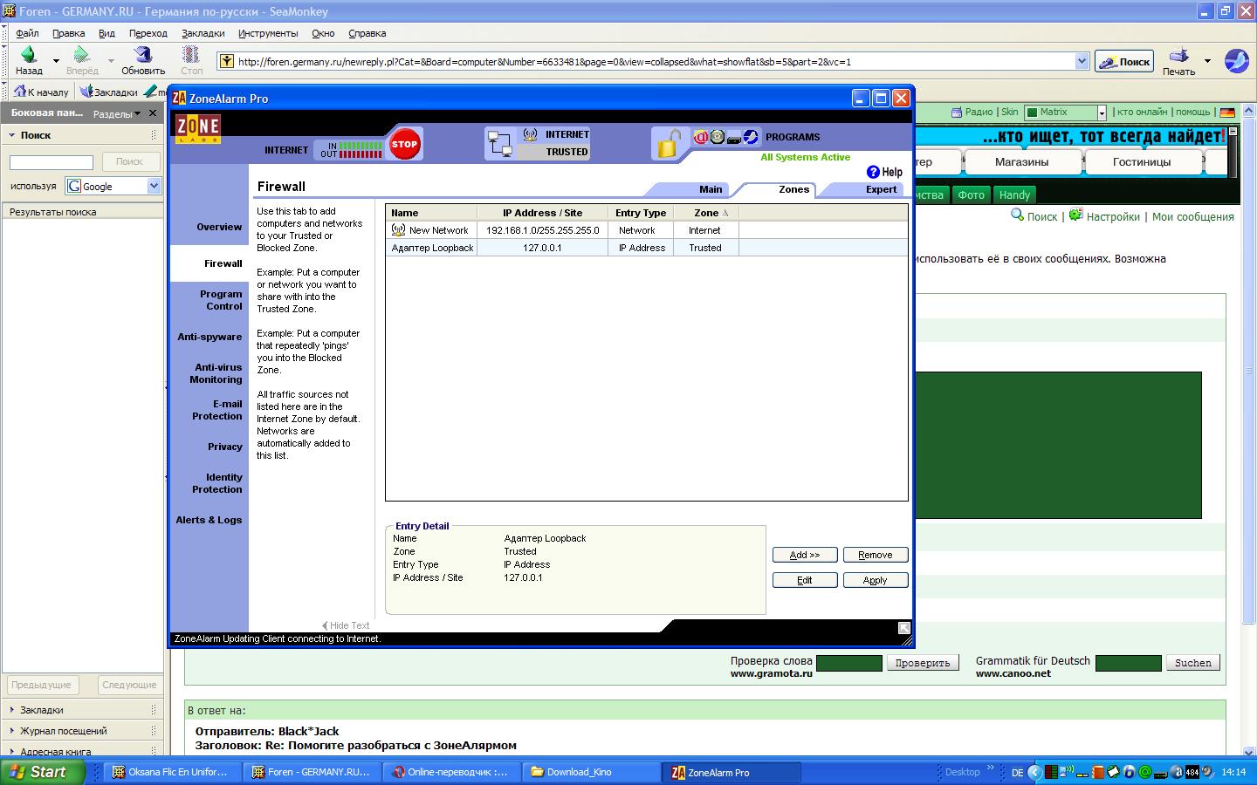1257x785 pixels.
Task: Open Alerts & Logs section
Action: pyautogui.click(x=209, y=520)
